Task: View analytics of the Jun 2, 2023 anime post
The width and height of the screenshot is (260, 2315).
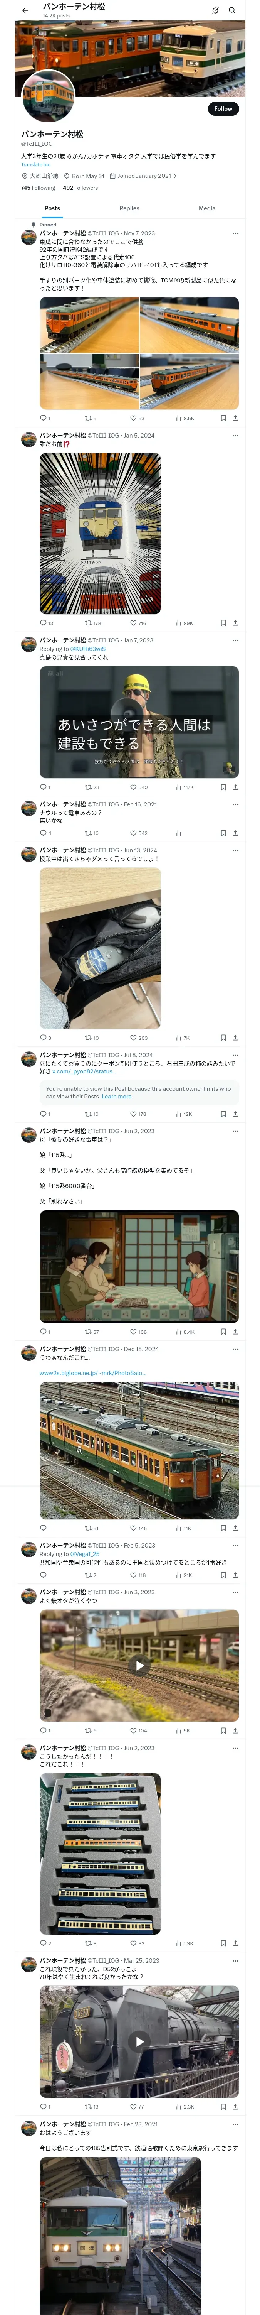Action: tap(178, 1332)
